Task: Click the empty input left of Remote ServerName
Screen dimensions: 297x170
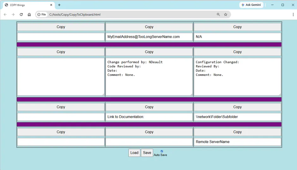Action: click(149, 142)
